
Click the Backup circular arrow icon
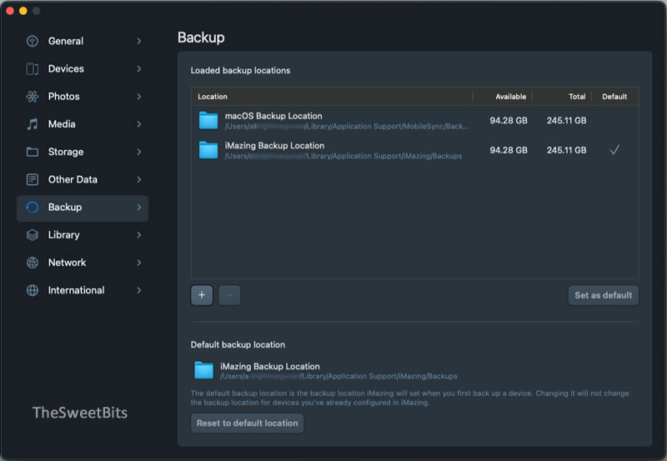[33, 207]
